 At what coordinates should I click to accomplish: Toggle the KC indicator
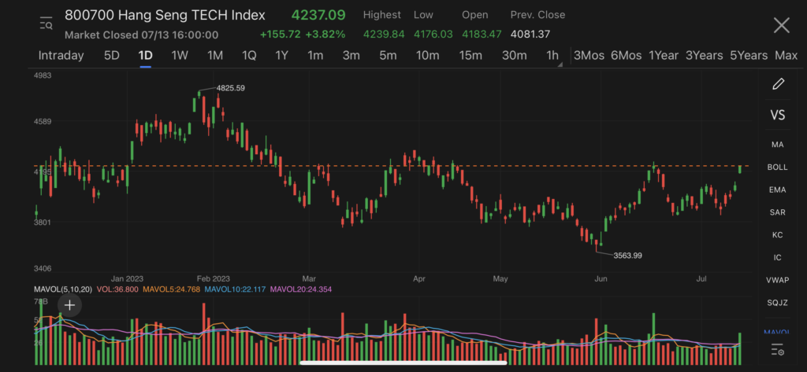tap(777, 235)
